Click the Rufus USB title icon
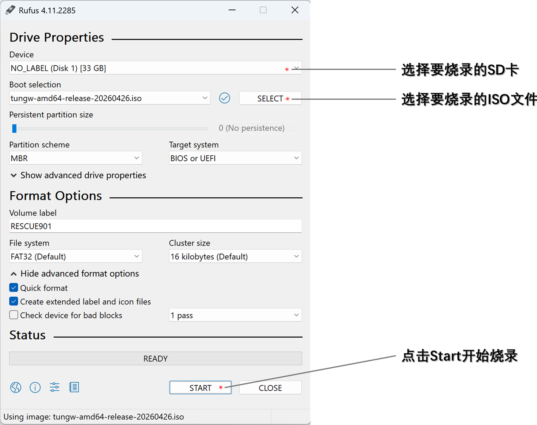The image size is (537, 425). pos(10,10)
